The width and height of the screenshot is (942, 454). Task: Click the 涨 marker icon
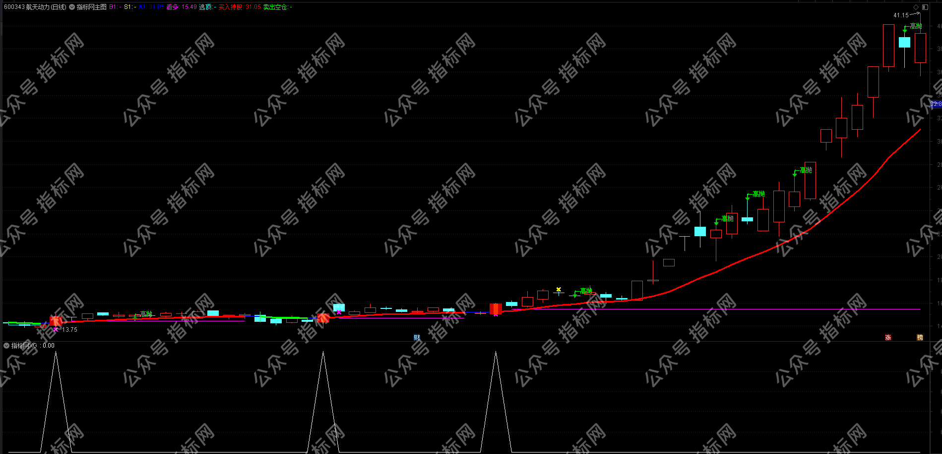point(888,338)
